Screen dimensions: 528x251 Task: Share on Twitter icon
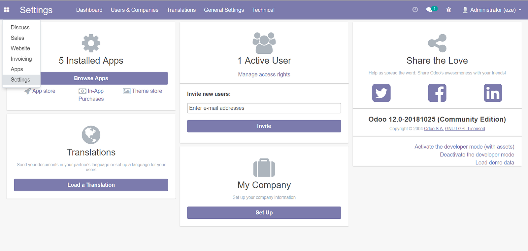[x=381, y=93]
